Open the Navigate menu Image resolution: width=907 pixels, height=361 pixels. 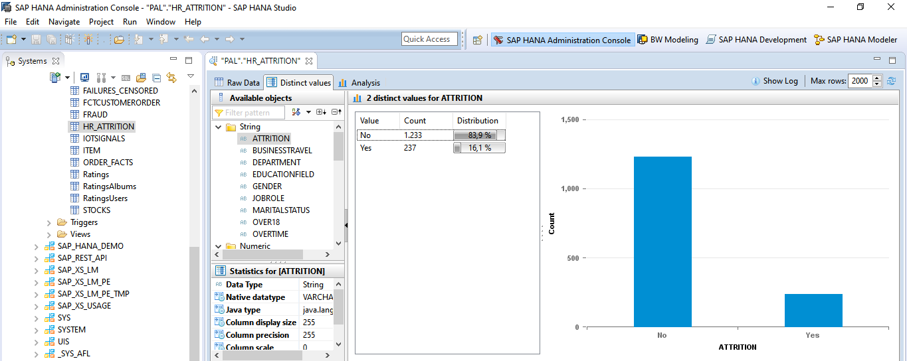(64, 22)
